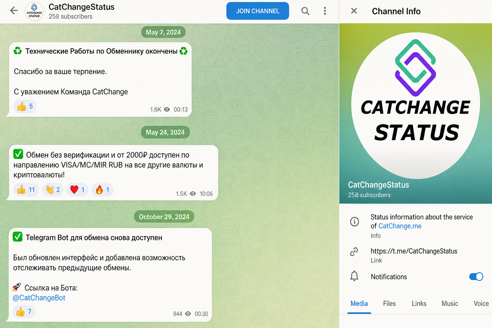Toggle the thumbs-up reaction with count 11
The height and width of the screenshot is (328, 492).
click(x=26, y=190)
